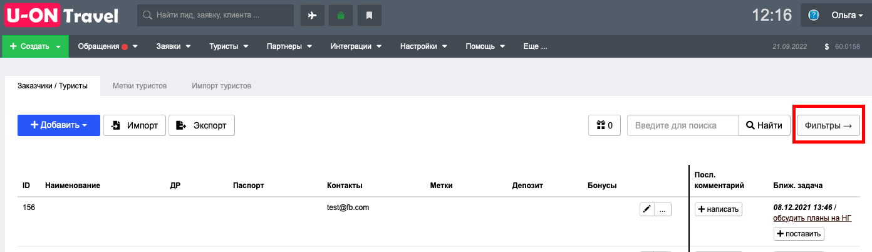The width and height of the screenshot is (872, 252).
Task: Click the Найти search button
Action: (x=764, y=125)
